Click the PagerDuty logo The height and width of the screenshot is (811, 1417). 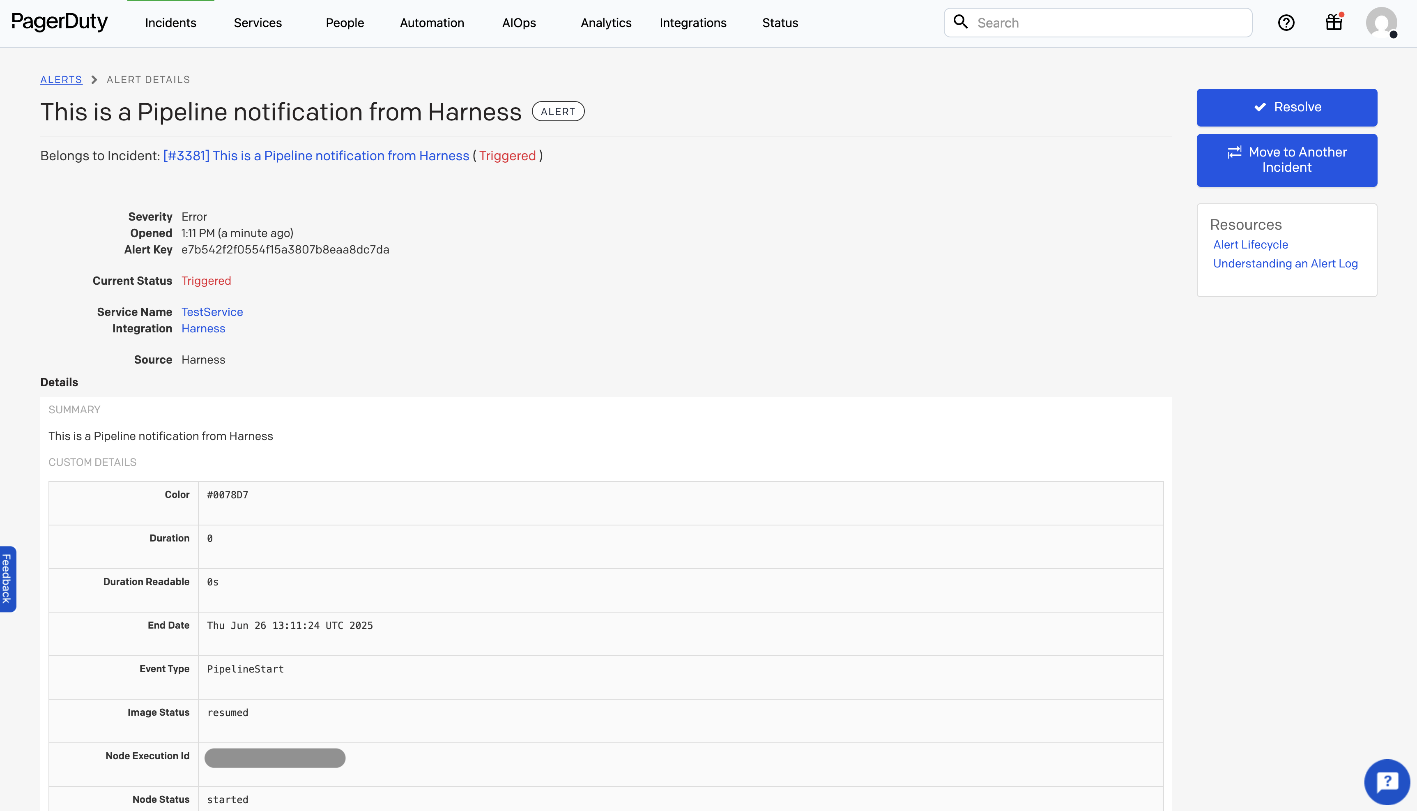(60, 22)
